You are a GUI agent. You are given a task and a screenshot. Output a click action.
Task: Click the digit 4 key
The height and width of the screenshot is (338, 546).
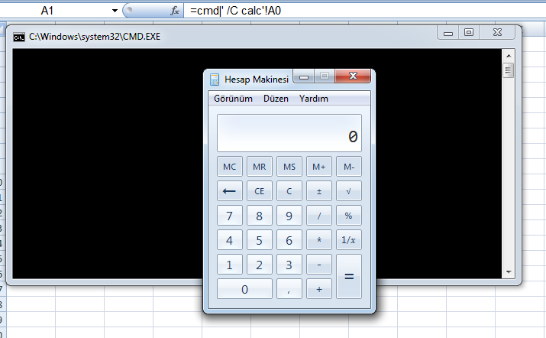230,240
